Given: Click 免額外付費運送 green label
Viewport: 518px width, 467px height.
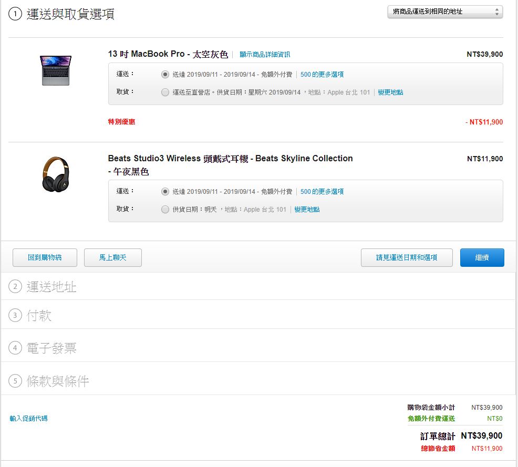Looking at the screenshot, I should [431, 419].
